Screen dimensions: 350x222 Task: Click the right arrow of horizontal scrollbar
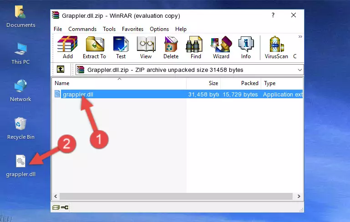coord(299,197)
